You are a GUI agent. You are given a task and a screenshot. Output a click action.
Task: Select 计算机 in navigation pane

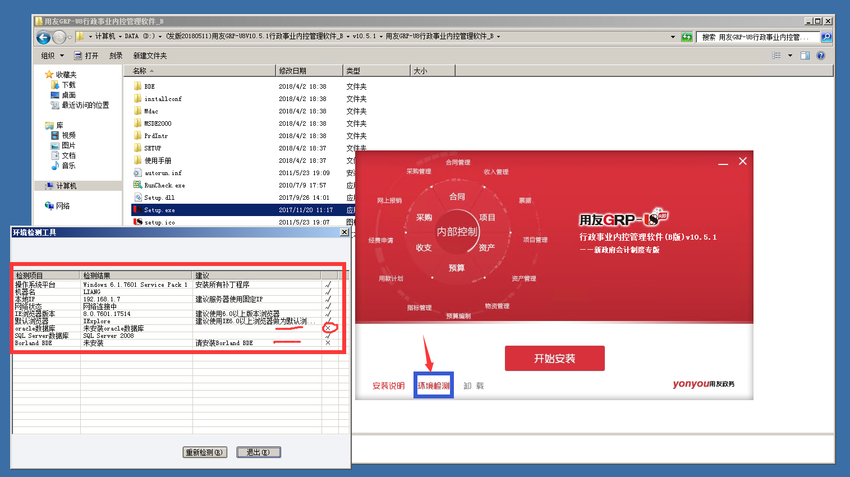pyautogui.click(x=61, y=186)
